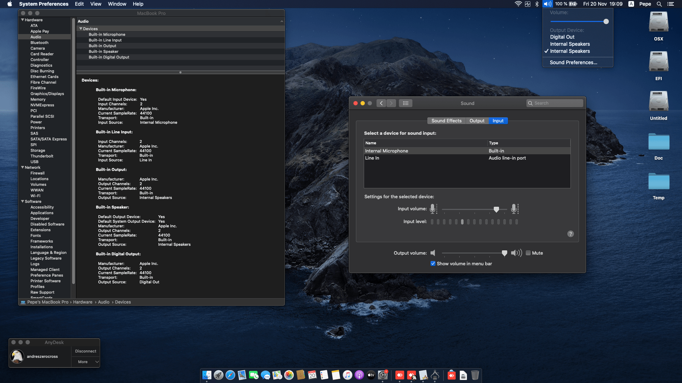
Task: Open the Show All grid icon in Sound preferences
Action: tap(406, 103)
